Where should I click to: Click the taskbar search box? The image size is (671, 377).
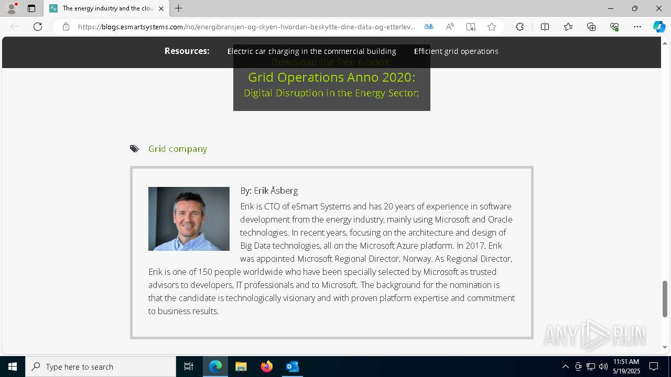tap(101, 367)
